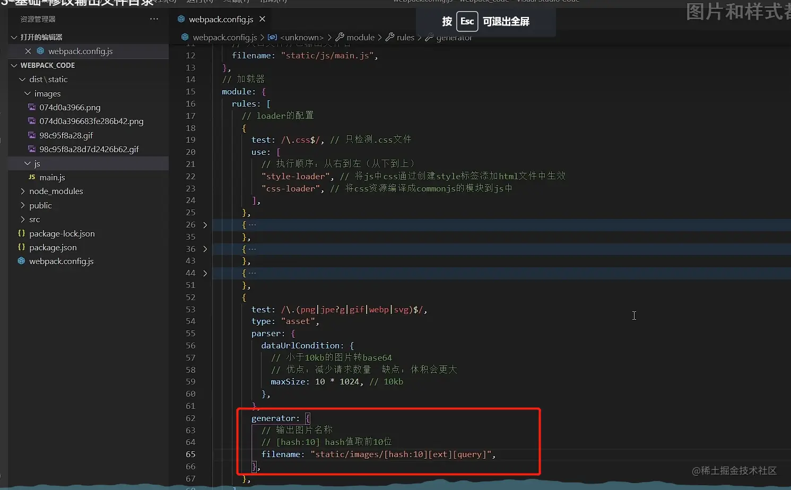Viewport: 791px width, 490px height.
Task: Click the wrench icon beside module breadcrumb
Action: tap(340, 37)
